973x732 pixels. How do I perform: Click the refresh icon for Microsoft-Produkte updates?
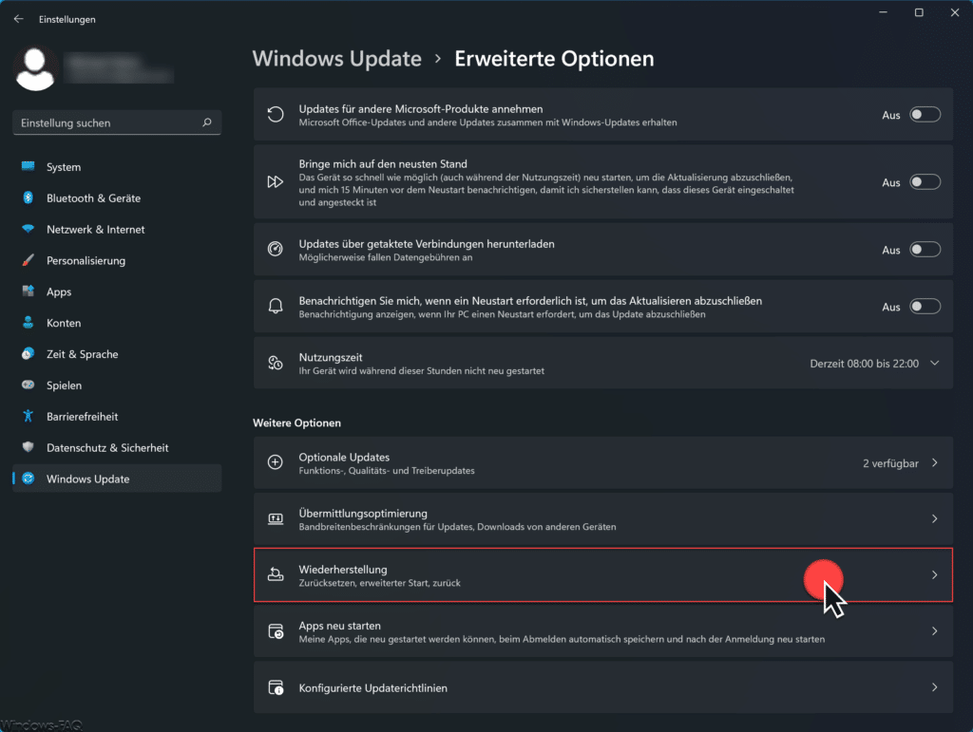pos(276,115)
